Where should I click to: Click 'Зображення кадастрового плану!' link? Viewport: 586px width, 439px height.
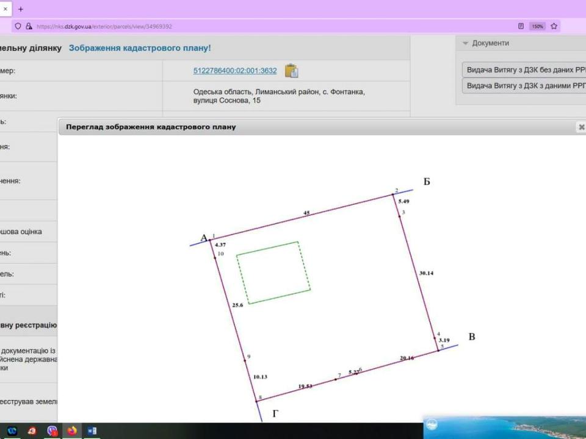pos(140,48)
